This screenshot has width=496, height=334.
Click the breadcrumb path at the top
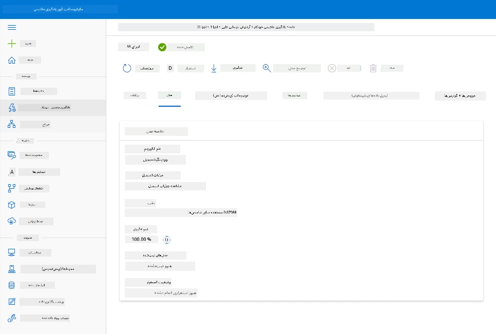click(x=246, y=27)
